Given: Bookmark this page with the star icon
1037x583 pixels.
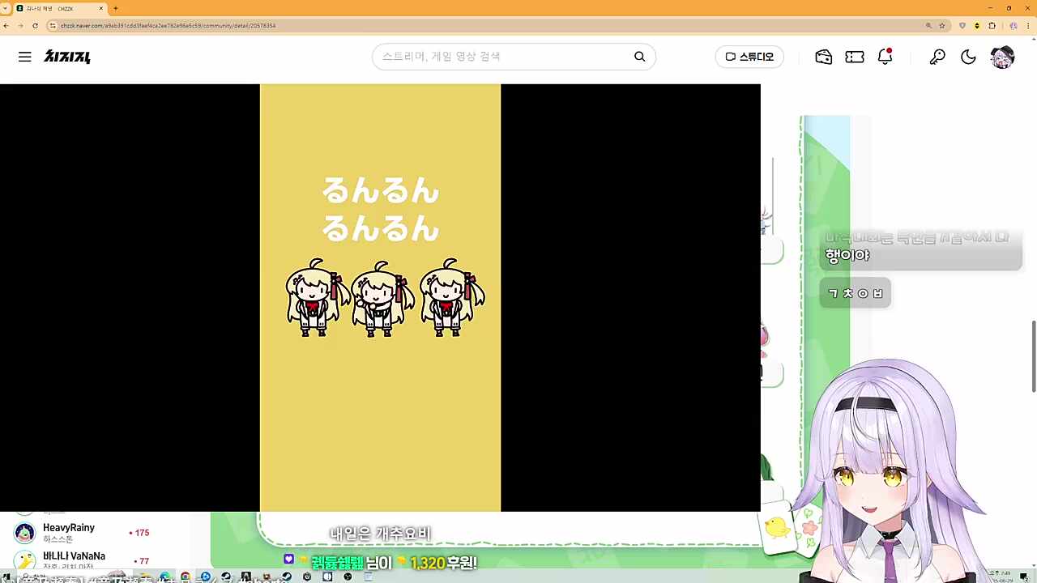Looking at the screenshot, I should pos(942,26).
